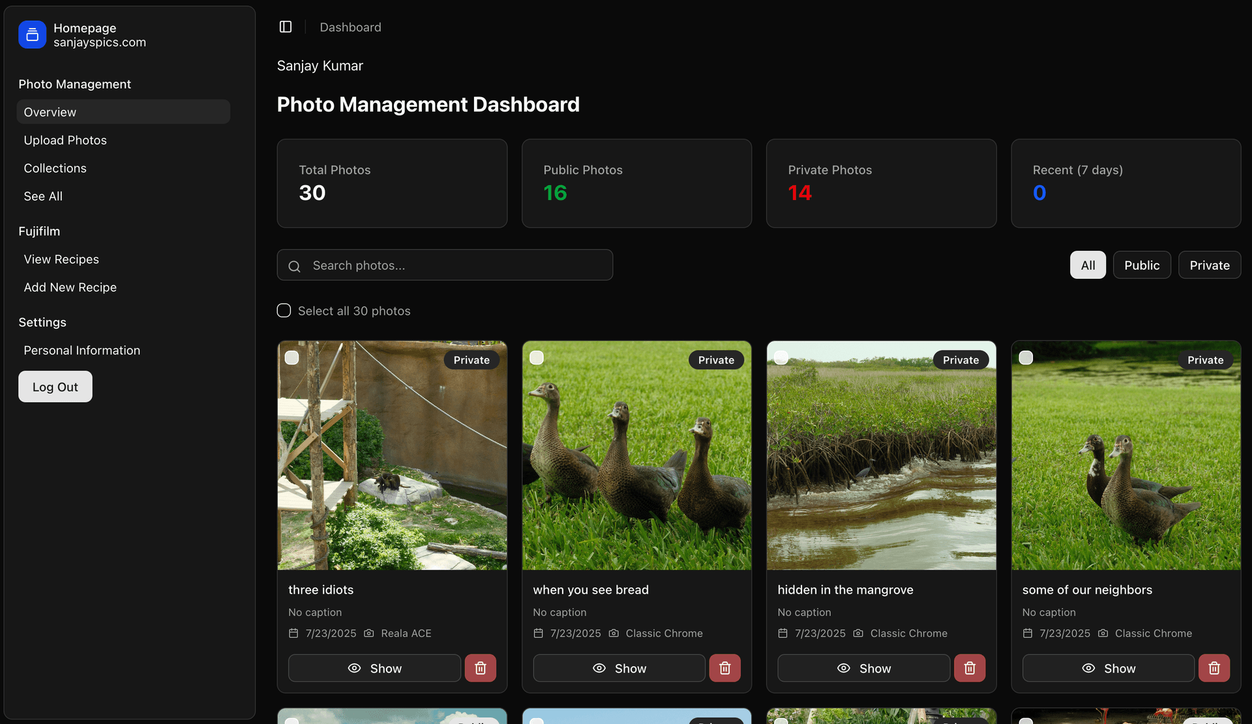Click the Total Photos stat card
The image size is (1252, 724).
[392, 183]
